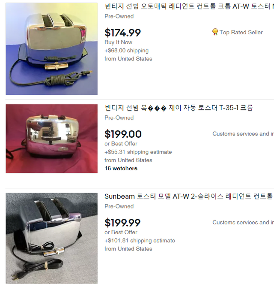The image size is (274, 287).
Task: Click the +$101.81 shipping estimate text
Action: (x=140, y=241)
